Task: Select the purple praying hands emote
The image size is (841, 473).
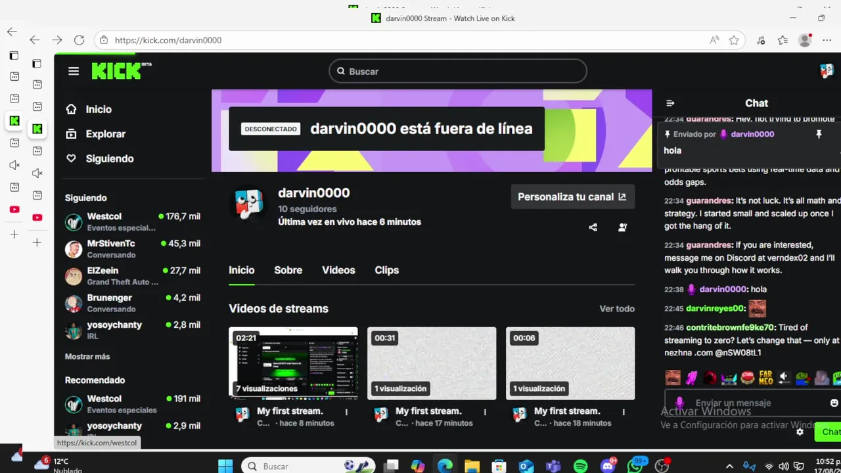Action: [x=691, y=378]
